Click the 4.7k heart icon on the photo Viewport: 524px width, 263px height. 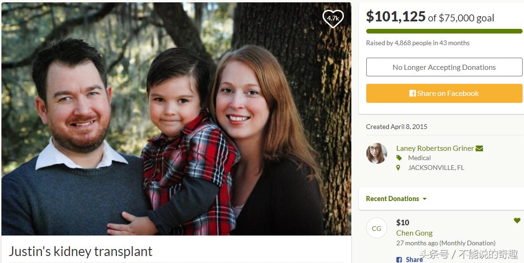[x=333, y=19]
